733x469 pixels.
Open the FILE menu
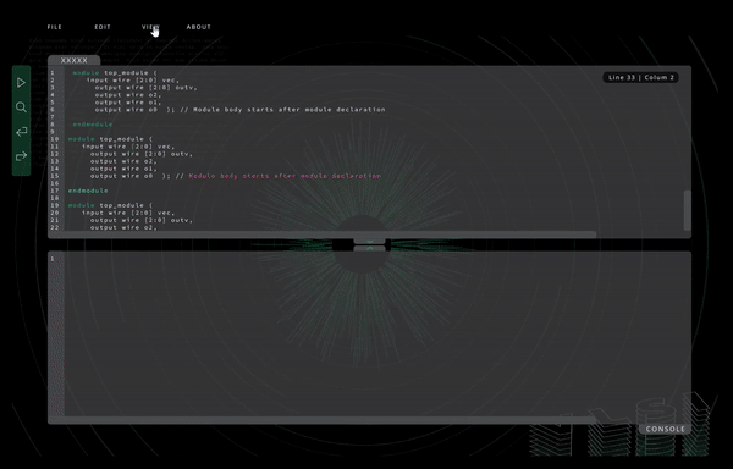[x=54, y=27]
